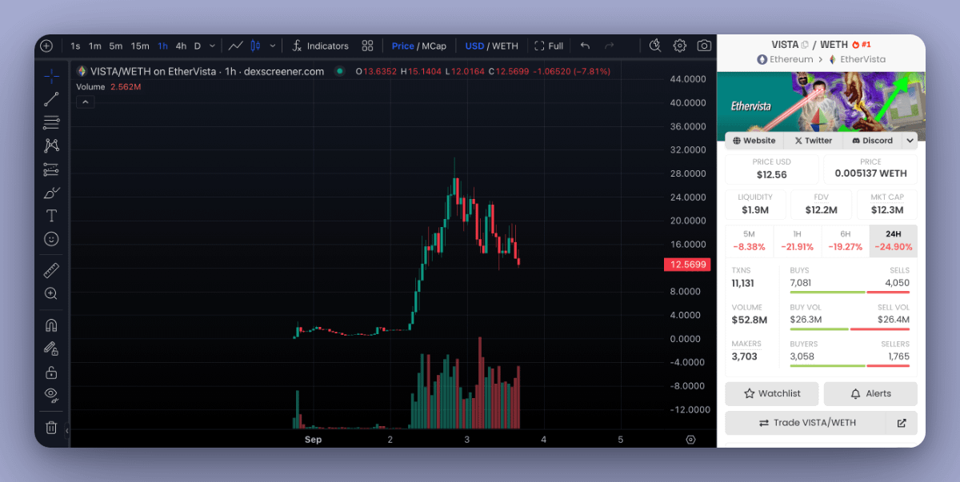Select the trend line drawing tool
The image size is (960, 482).
(x=51, y=99)
